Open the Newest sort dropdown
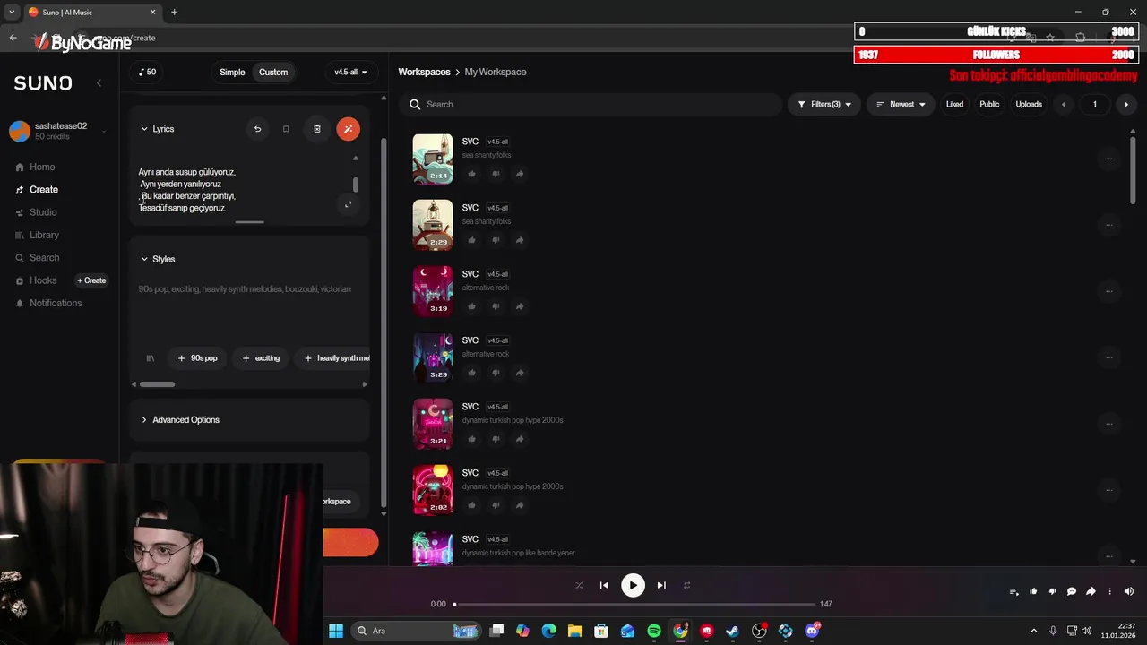 pos(901,104)
